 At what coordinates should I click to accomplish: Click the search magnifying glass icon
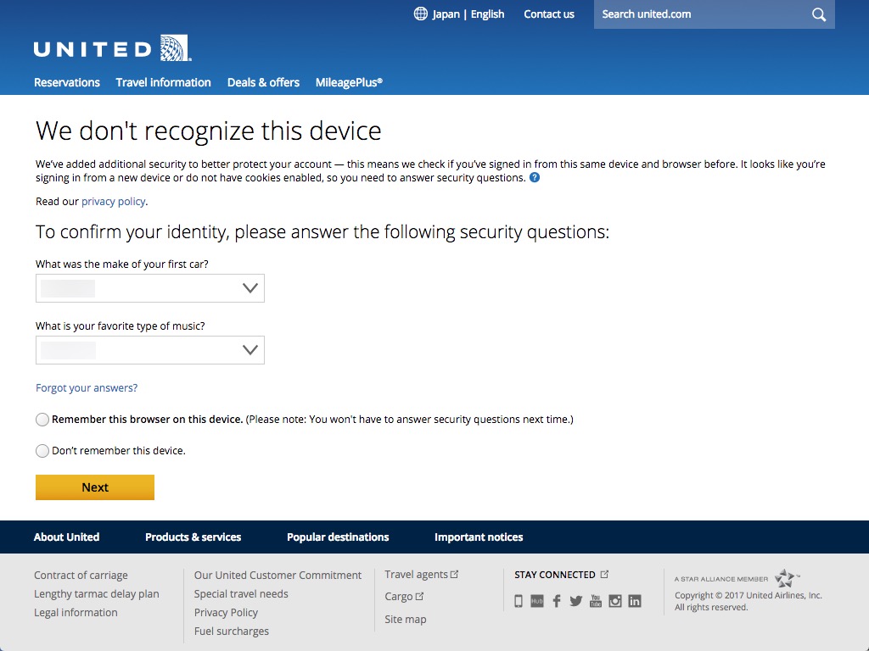817,14
